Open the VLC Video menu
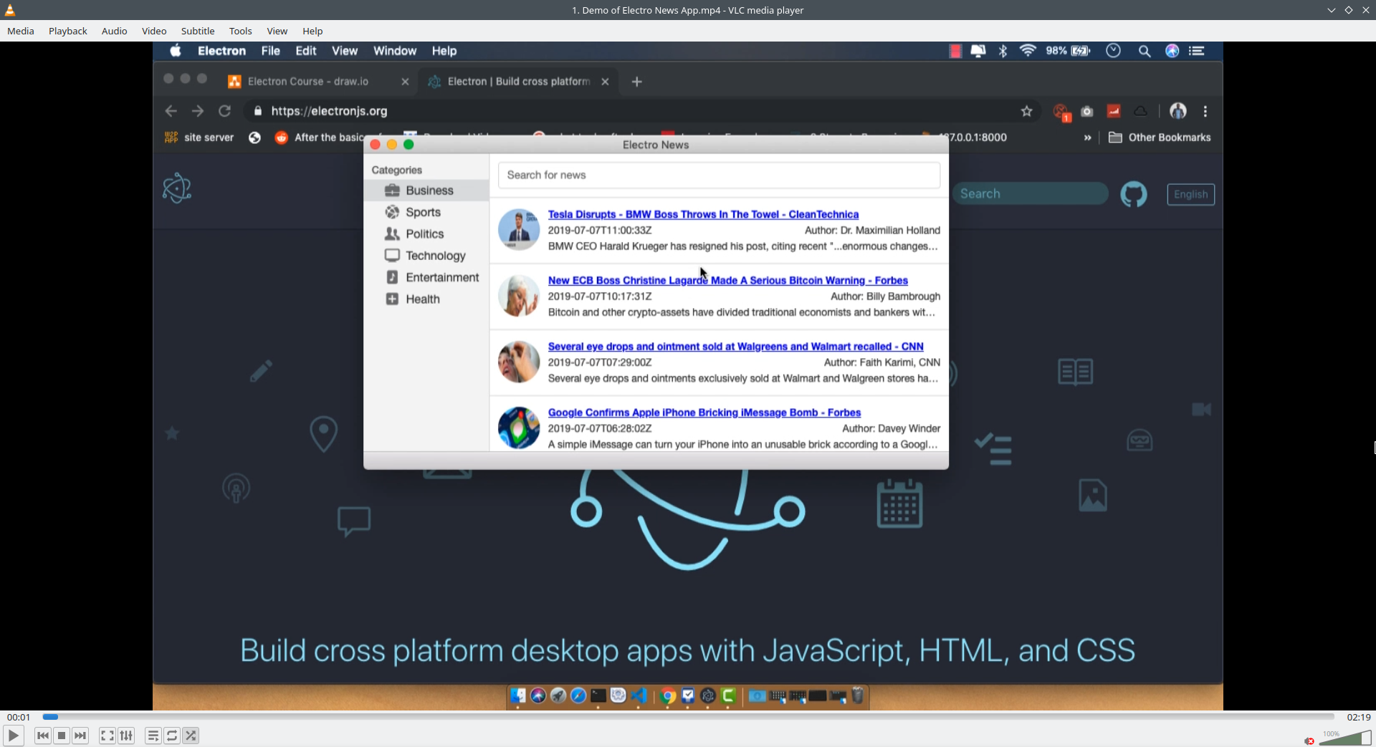 (154, 31)
